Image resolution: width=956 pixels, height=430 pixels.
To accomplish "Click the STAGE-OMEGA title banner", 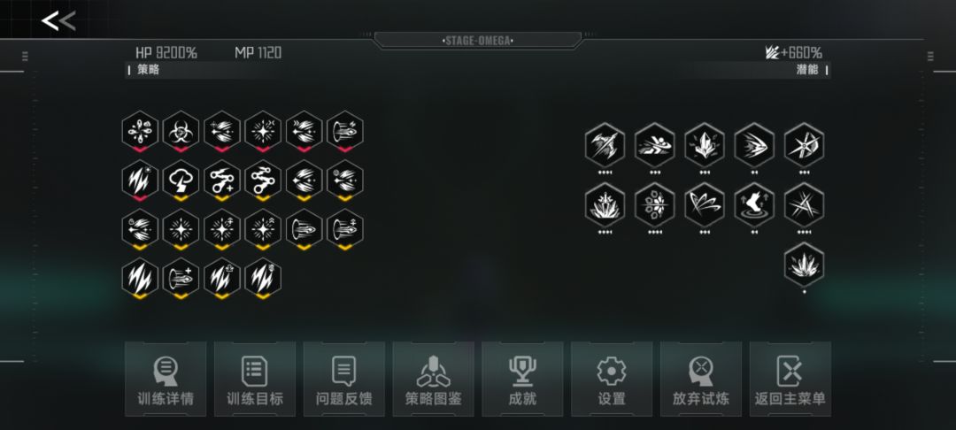I will coord(478,41).
